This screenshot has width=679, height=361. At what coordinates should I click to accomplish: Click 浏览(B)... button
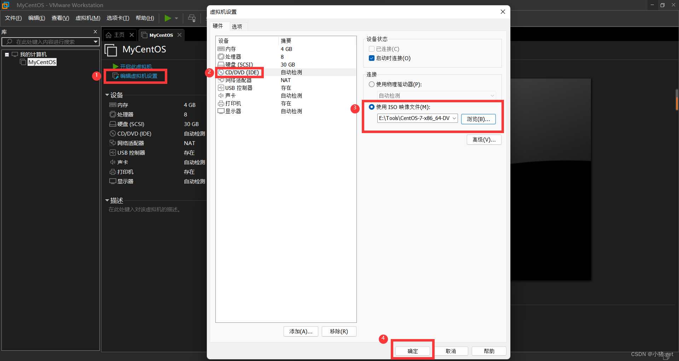478,119
